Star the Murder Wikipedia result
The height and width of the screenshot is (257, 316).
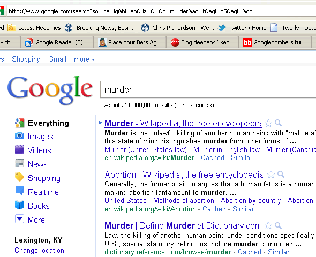click(268, 123)
